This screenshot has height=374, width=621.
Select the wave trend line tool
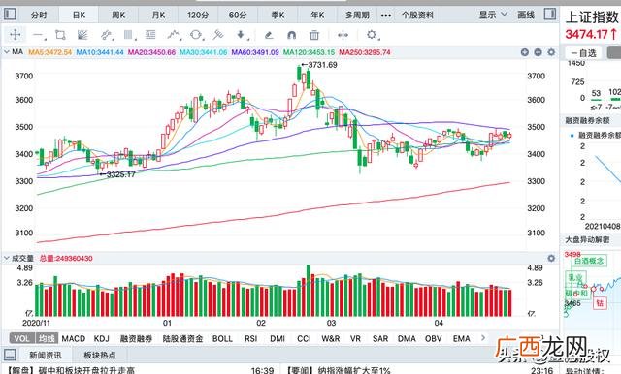click(x=173, y=35)
